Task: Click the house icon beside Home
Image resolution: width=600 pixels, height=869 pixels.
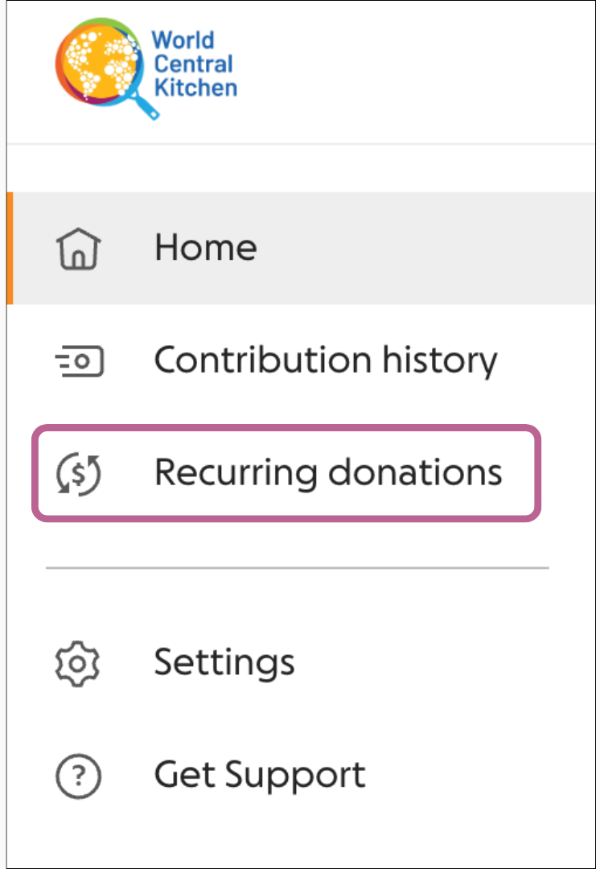Action: [79, 249]
